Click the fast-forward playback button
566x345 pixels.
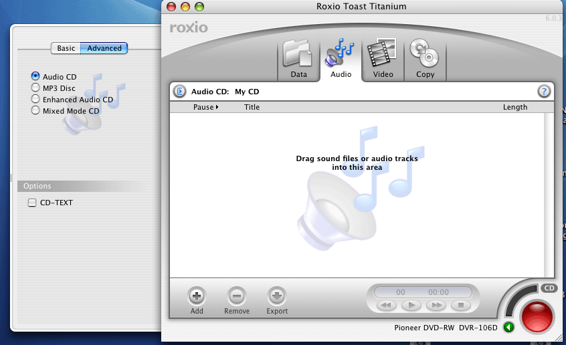point(436,306)
